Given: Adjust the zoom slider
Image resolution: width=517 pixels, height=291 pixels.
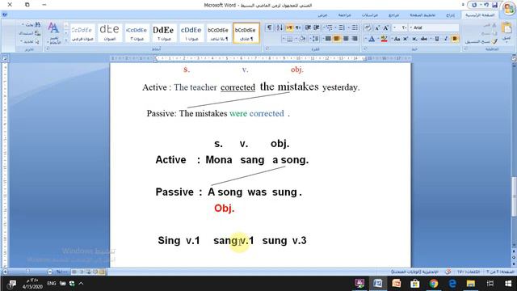Looking at the screenshot, I should click(x=28, y=272).
